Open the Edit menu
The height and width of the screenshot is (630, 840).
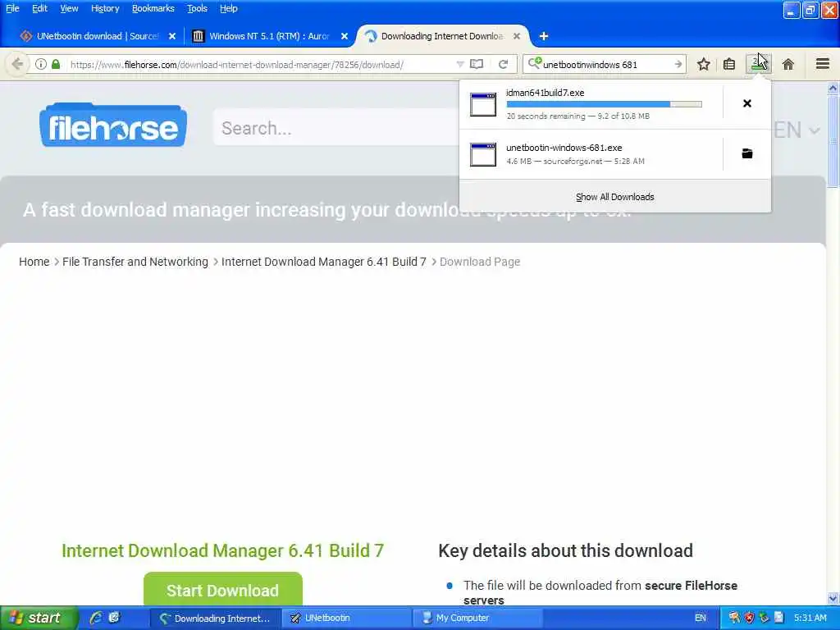[x=39, y=8]
